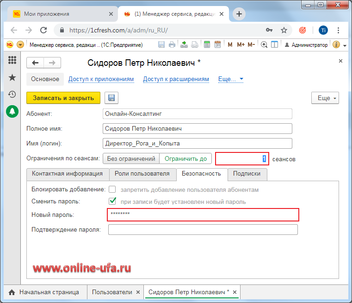
Task: Select Ограничить до session option
Action: (x=185, y=159)
